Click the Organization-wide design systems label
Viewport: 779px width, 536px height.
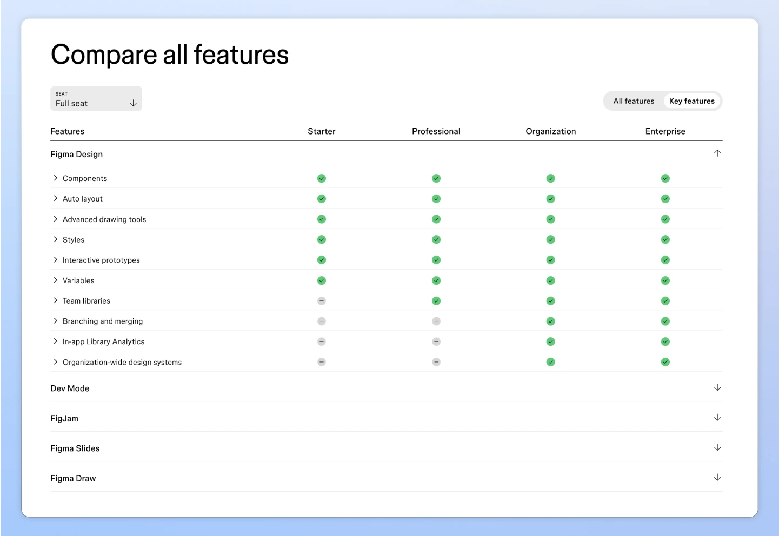click(122, 363)
